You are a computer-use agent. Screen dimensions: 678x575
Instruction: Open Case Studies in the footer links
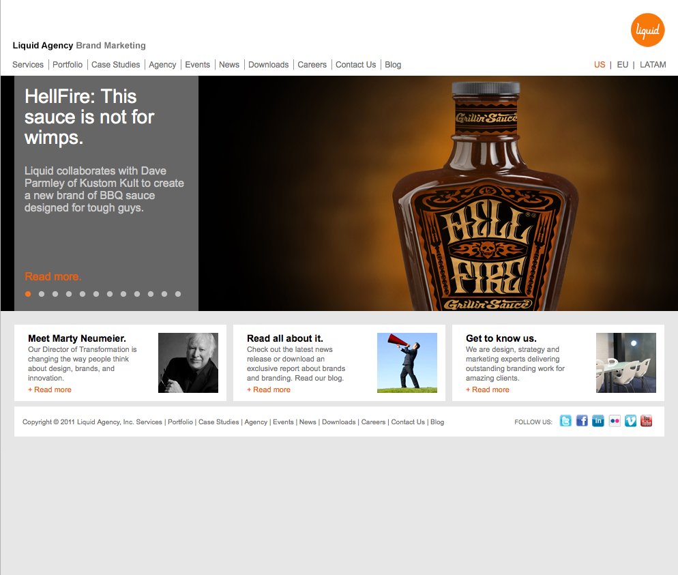[x=218, y=422]
